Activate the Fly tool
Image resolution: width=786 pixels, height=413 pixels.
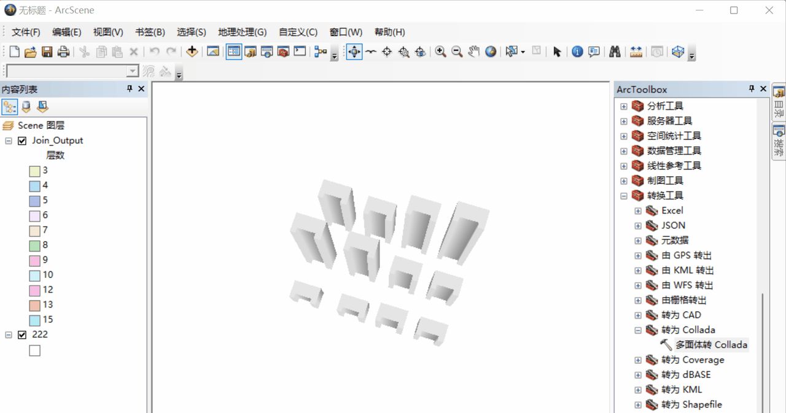pyautogui.click(x=371, y=52)
